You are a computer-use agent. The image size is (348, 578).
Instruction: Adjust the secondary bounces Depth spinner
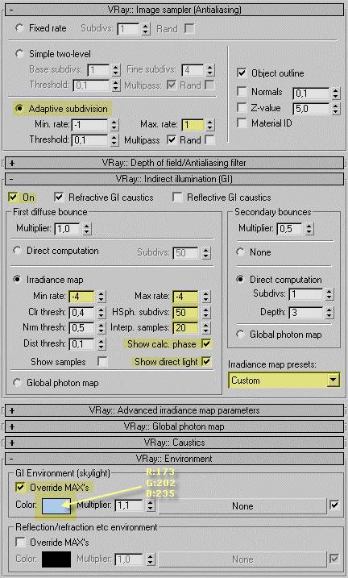pos(329,313)
